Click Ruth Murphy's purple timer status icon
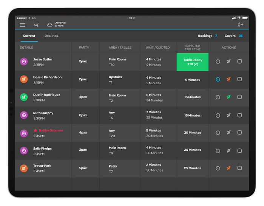Image resolution: width=264 pixels, height=206 pixels. [24, 115]
